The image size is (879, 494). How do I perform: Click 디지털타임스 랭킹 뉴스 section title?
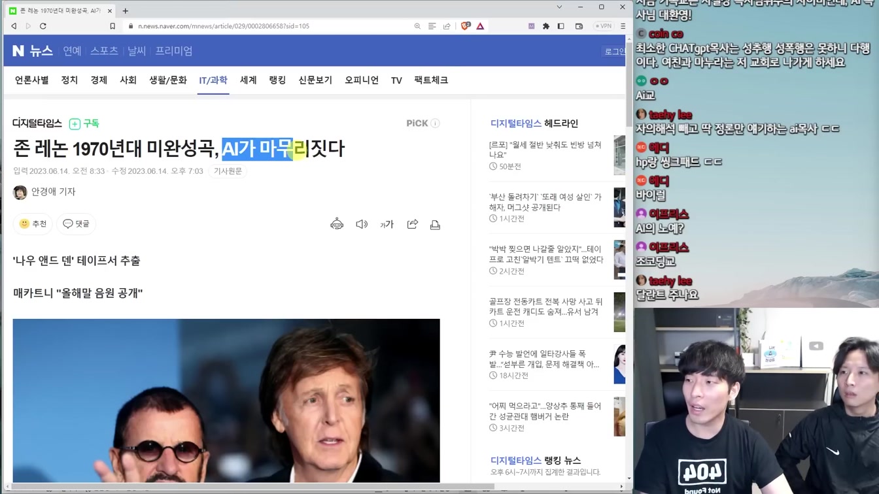click(x=536, y=460)
